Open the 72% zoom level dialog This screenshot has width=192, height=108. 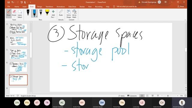tap(181, 96)
